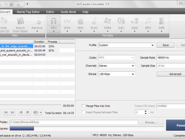
Task: Enable Merge Files into One
Action: pos(83,106)
